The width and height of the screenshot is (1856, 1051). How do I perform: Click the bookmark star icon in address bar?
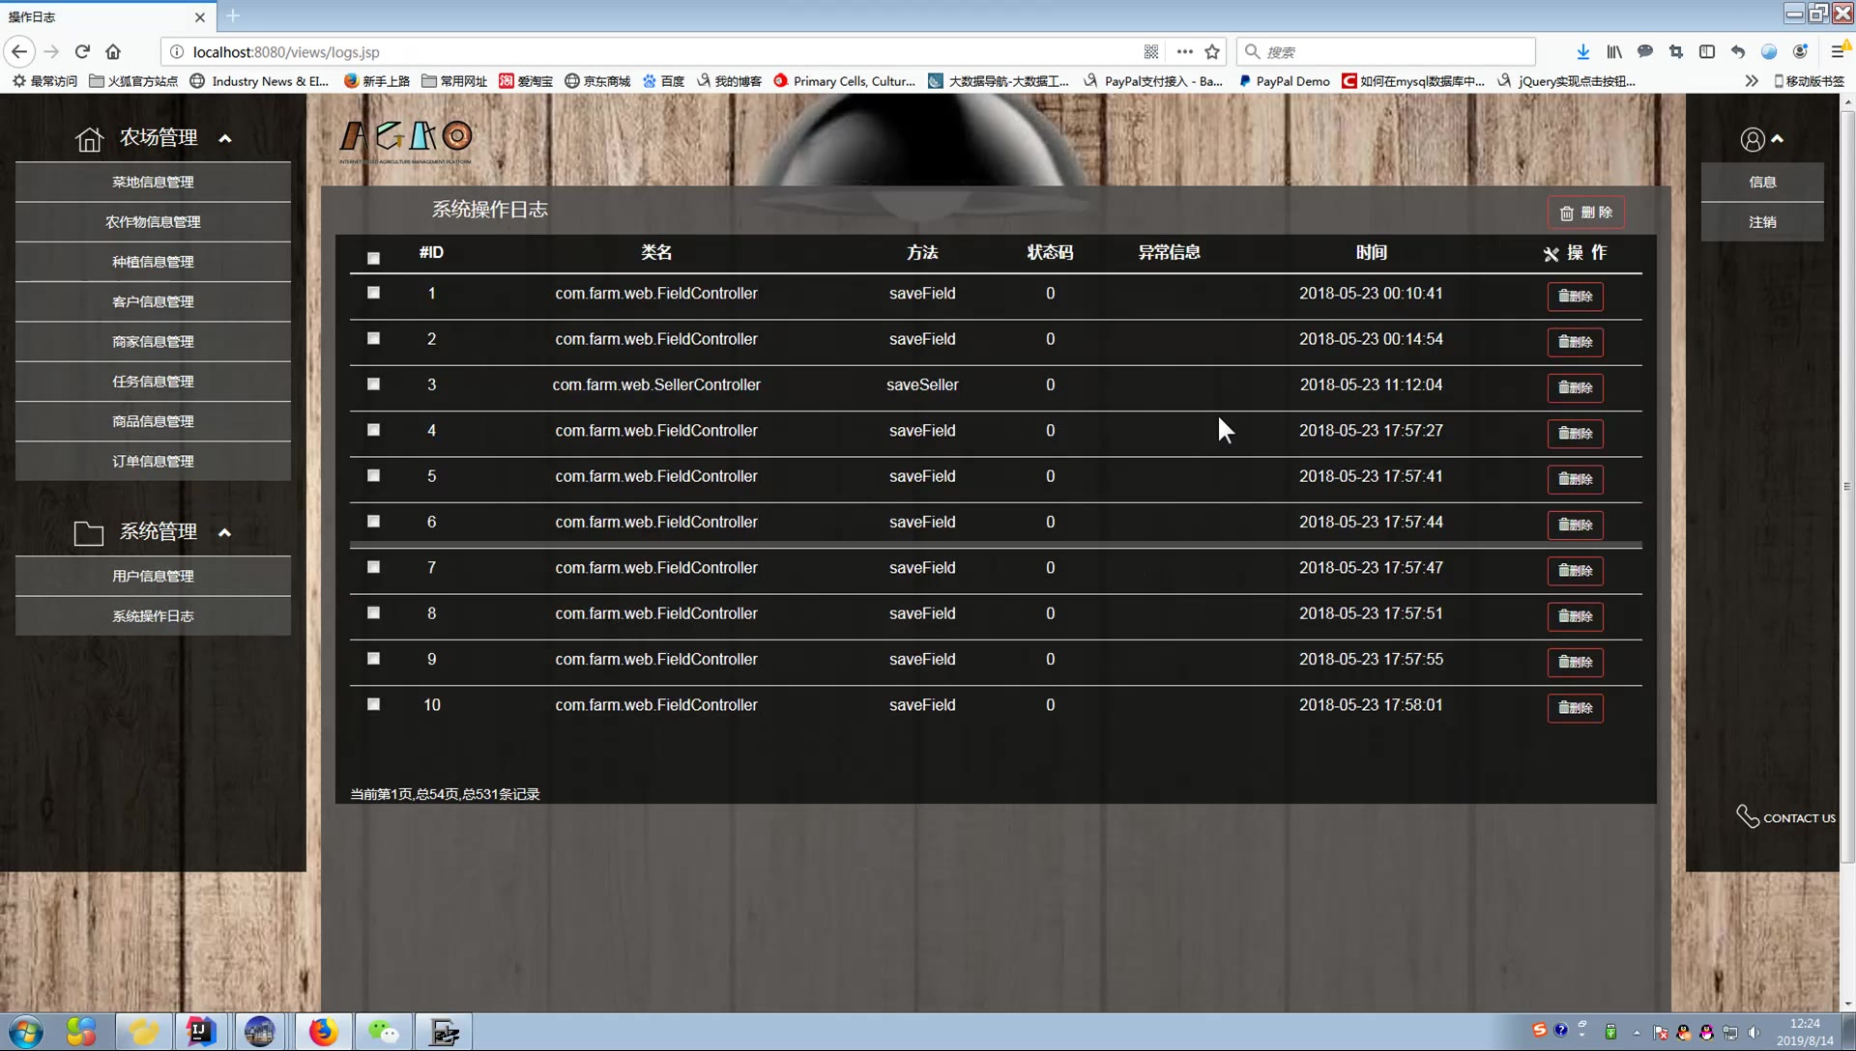pos(1212,52)
